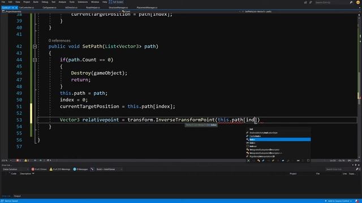Viewport: 362px width, 203px height.
Task: Click the editor error count indicator
Action: tap(19, 160)
